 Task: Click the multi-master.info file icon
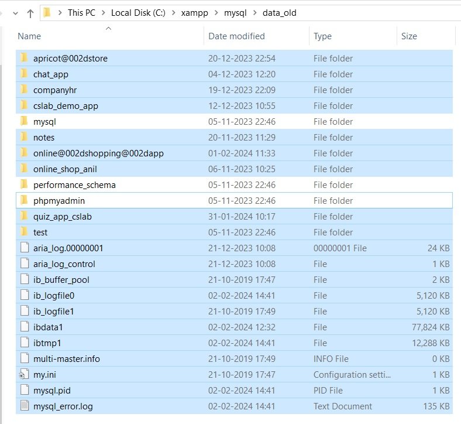coord(25,358)
